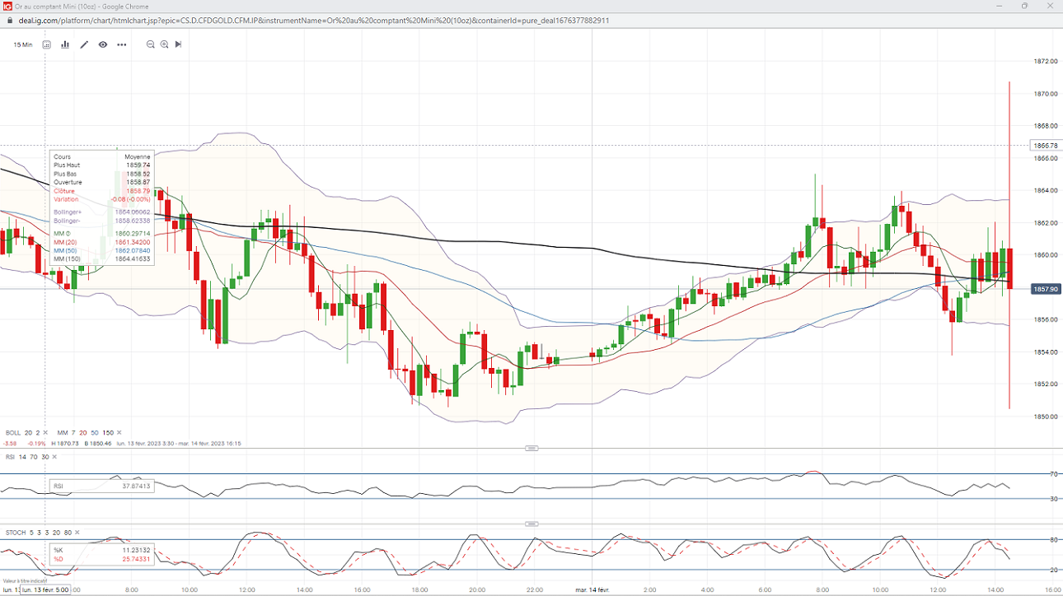Maximize the Chrome window
Viewport: 1063px width, 596px height.
(x=1025, y=6)
